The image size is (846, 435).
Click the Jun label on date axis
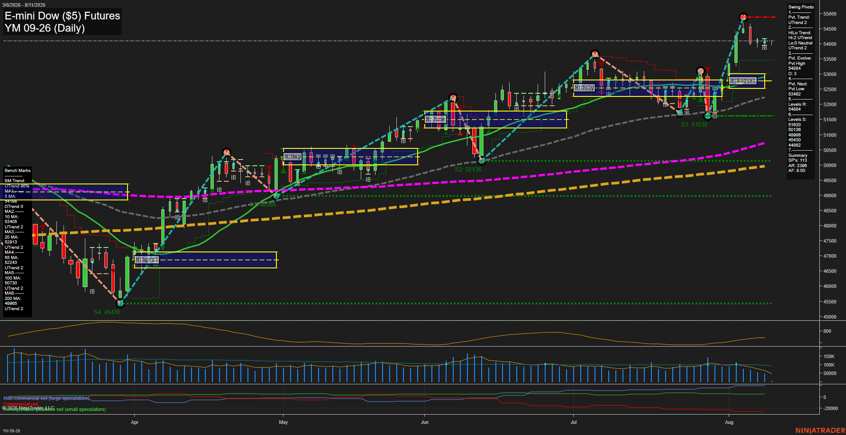pos(425,422)
